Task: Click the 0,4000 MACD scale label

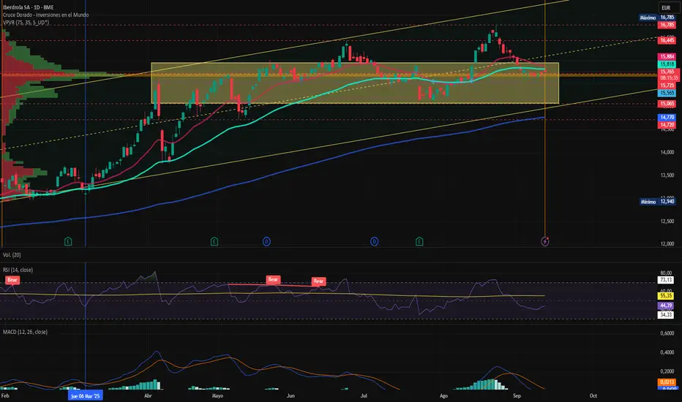Action: (x=667, y=352)
